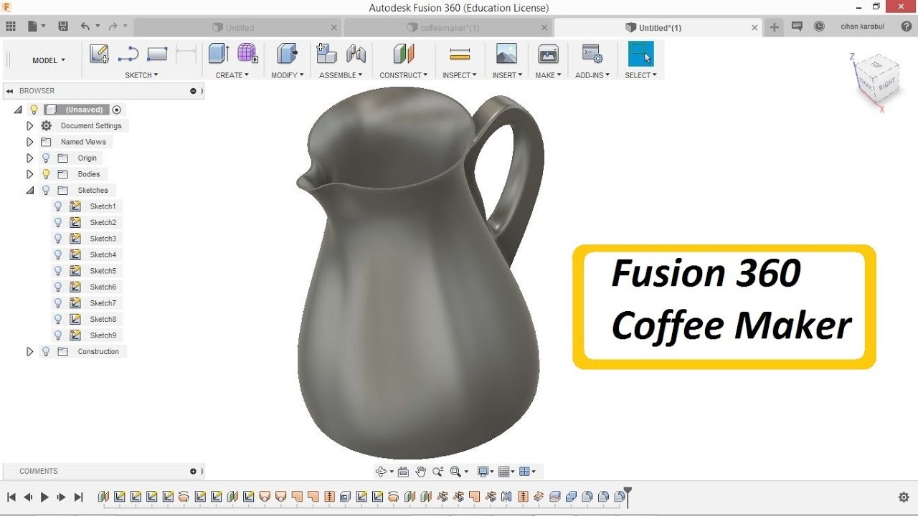Open the Job Status clock icon
The image size is (918, 516).
coord(819,27)
